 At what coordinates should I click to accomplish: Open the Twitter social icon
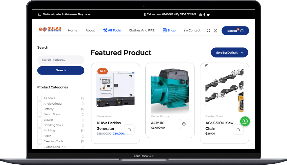208,15
